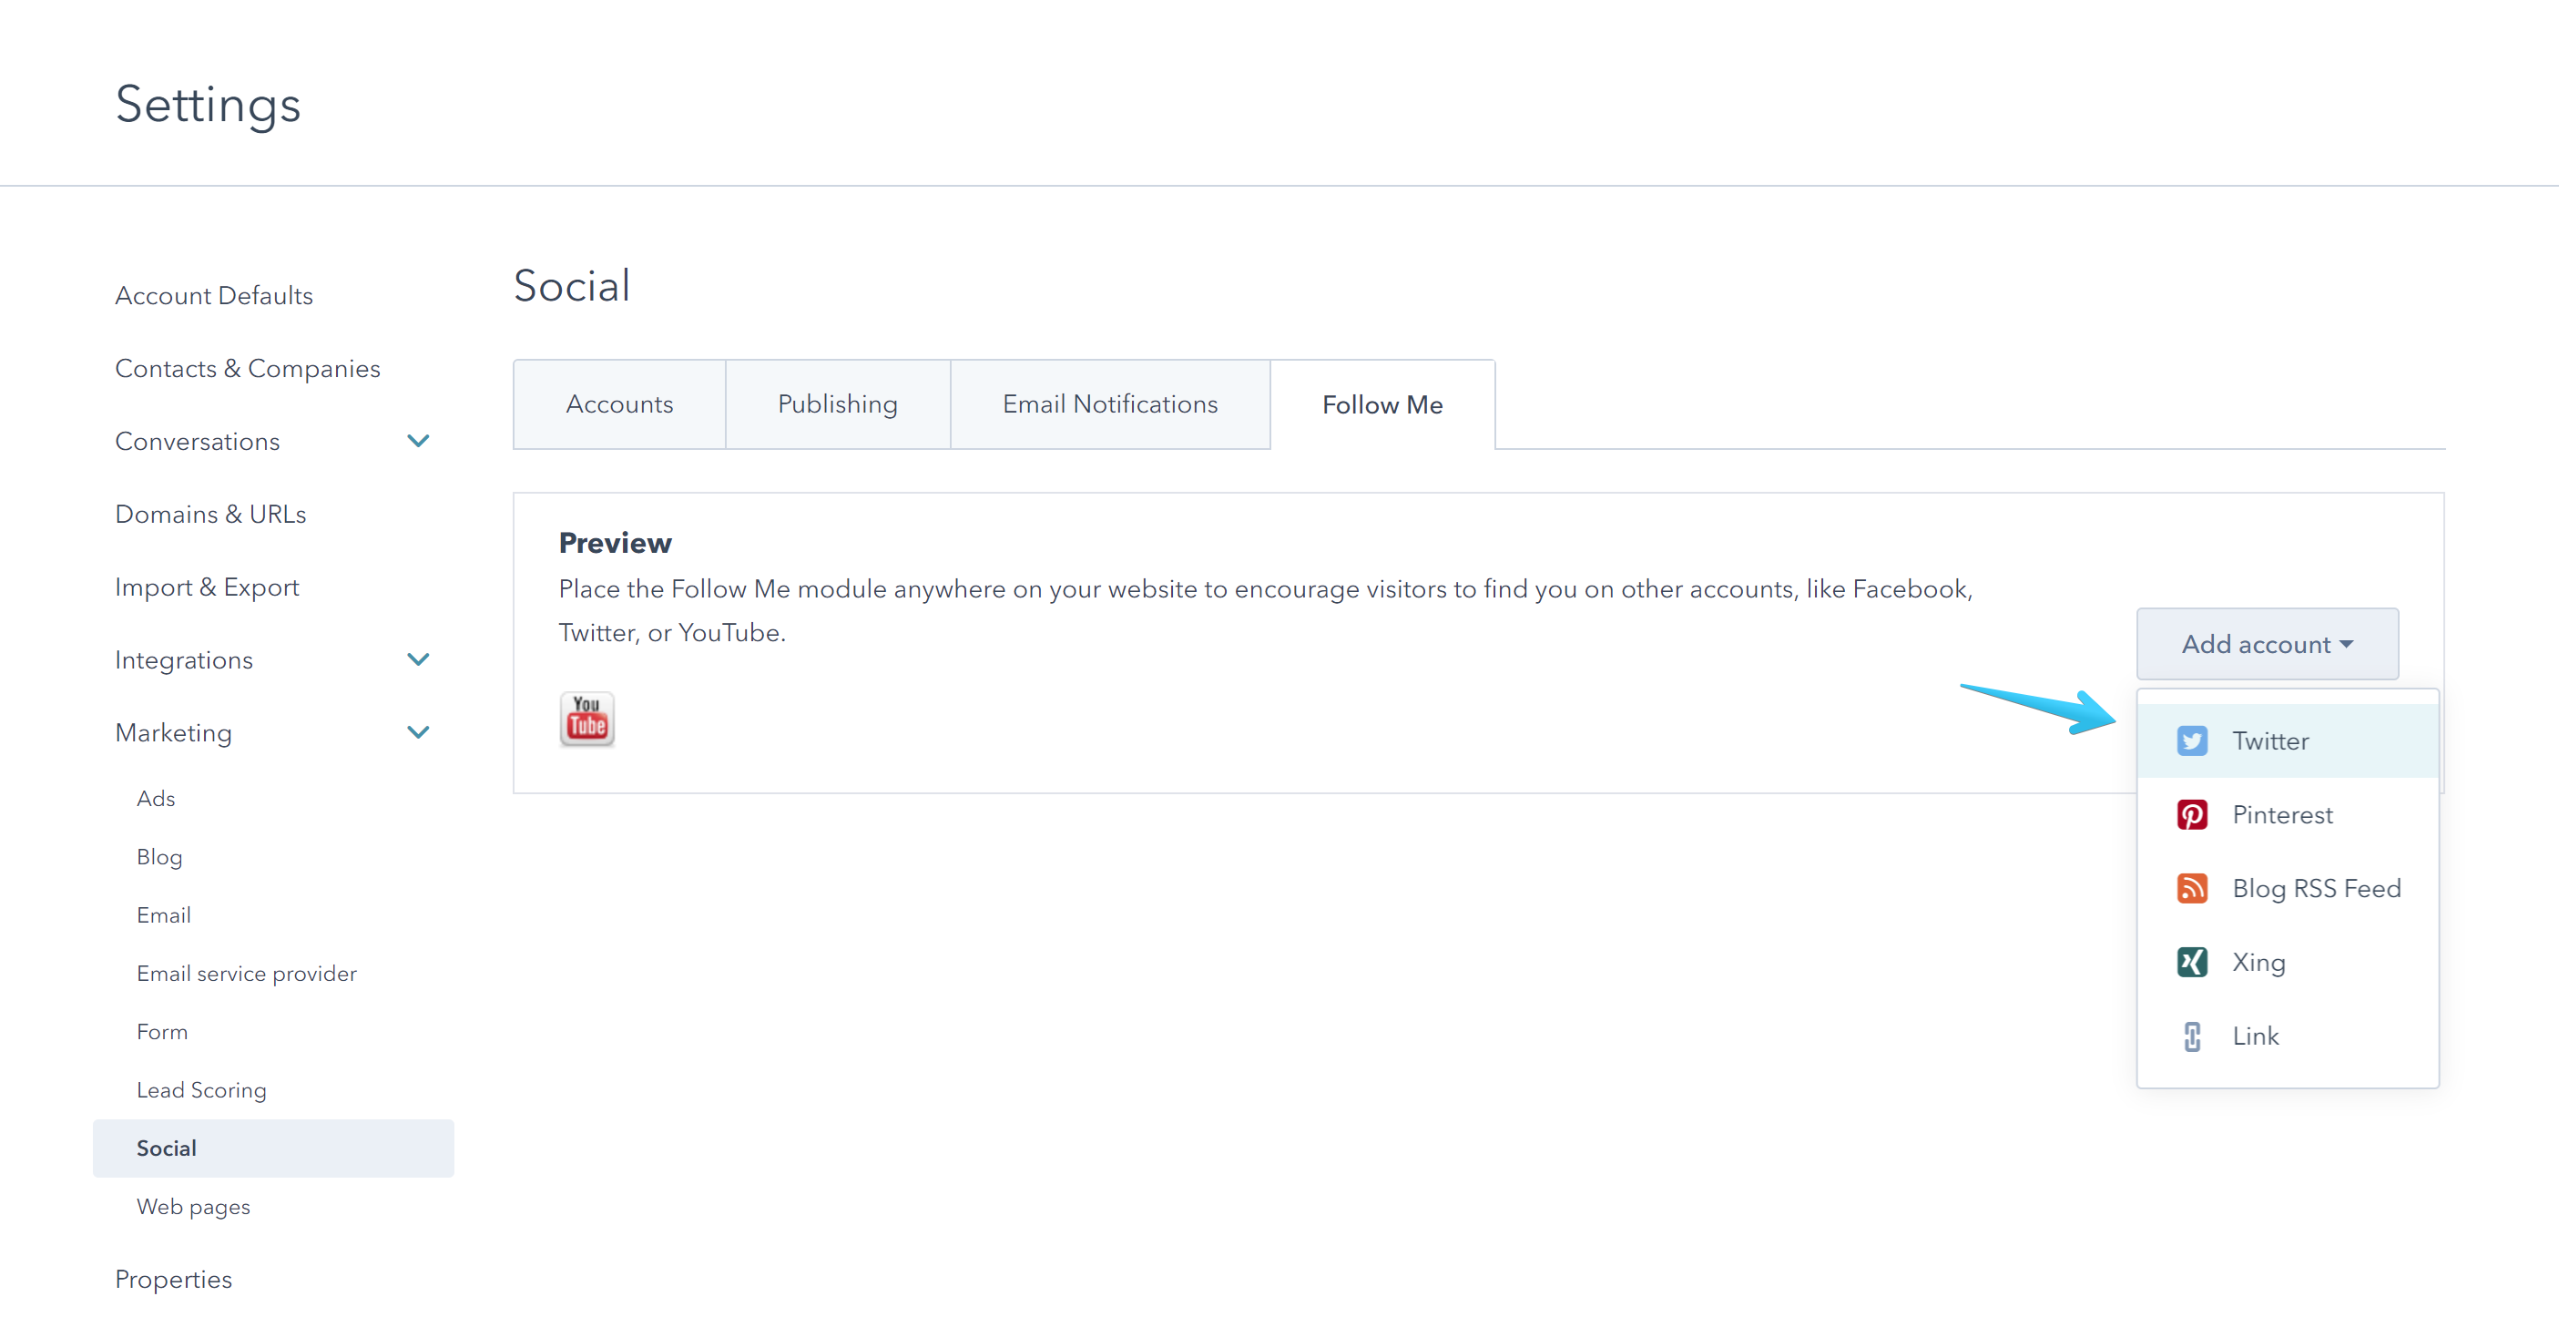Select the Follow Me tab
This screenshot has width=2559, height=1317.
(x=1381, y=404)
